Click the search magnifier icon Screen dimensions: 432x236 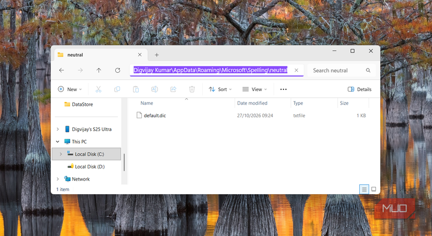point(368,71)
